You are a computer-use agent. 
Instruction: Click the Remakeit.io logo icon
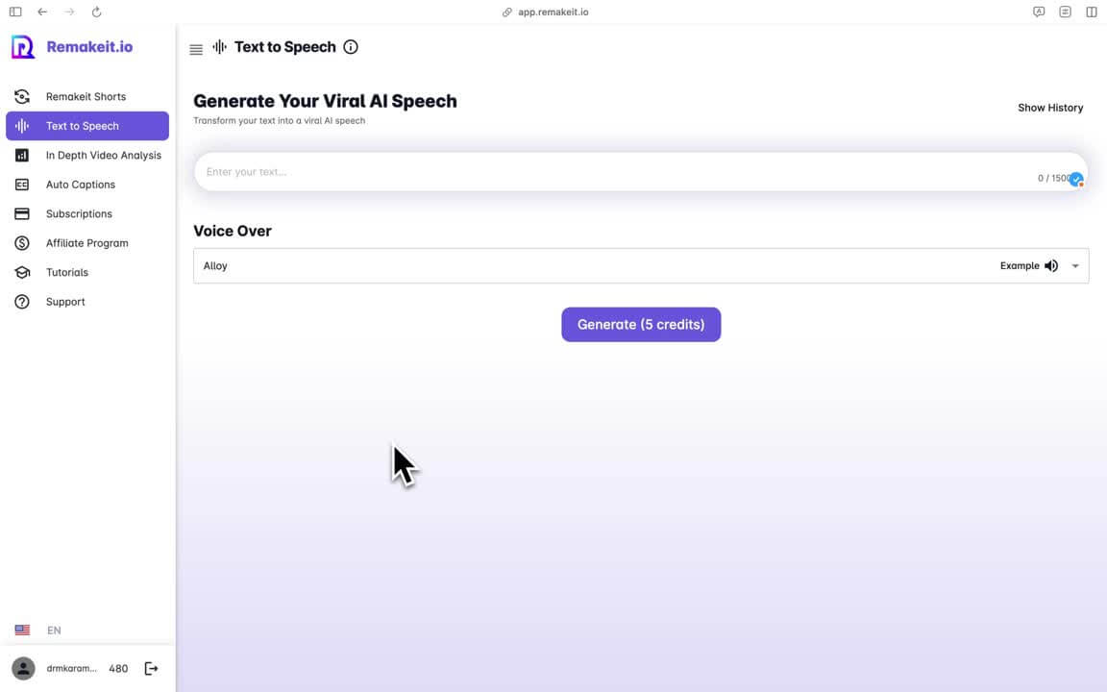[23, 47]
